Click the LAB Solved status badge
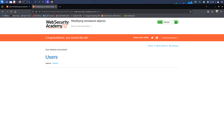The width and height of the screenshot is (224, 117). (x=168, y=22)
